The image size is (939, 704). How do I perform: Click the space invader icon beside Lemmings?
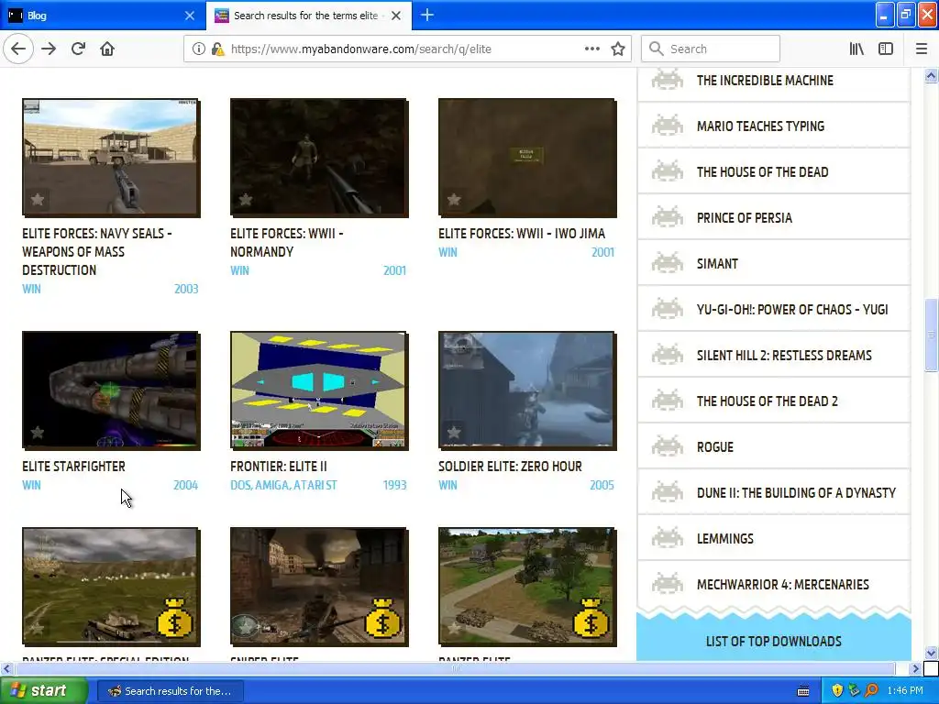click(x=668, y=538)
